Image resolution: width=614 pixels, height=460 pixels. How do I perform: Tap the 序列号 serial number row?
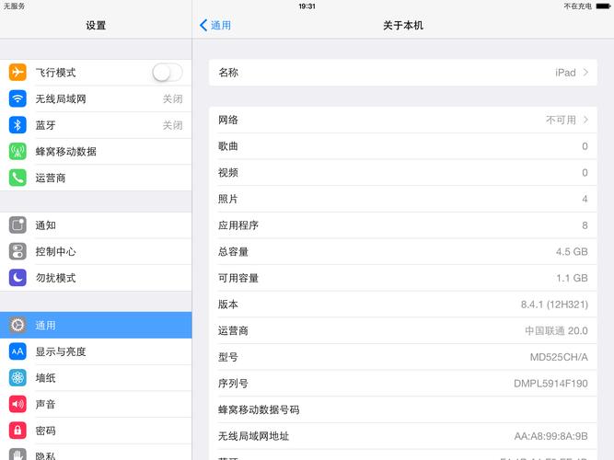click(x=402, y=384)
